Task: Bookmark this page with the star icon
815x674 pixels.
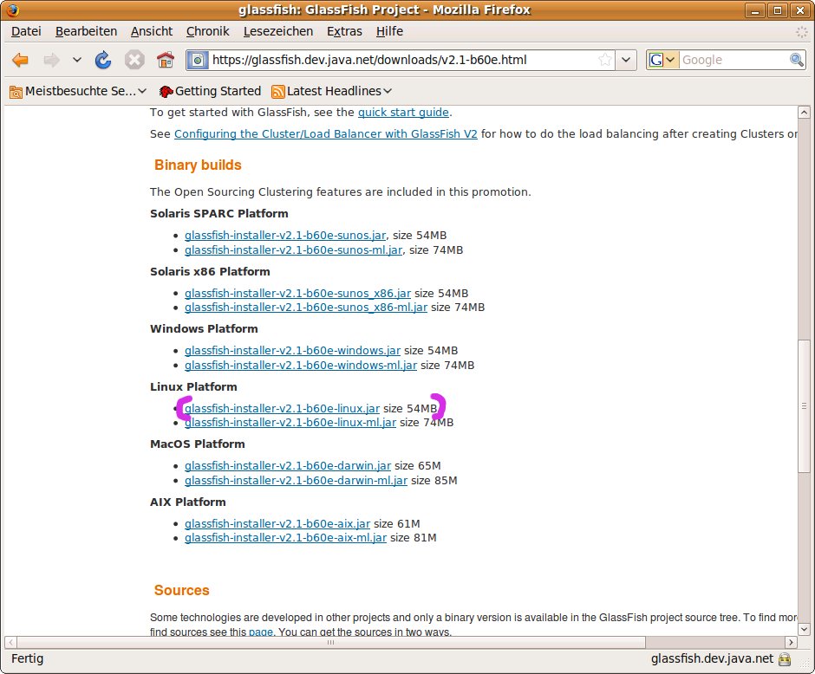Action: tap(604, 60)
